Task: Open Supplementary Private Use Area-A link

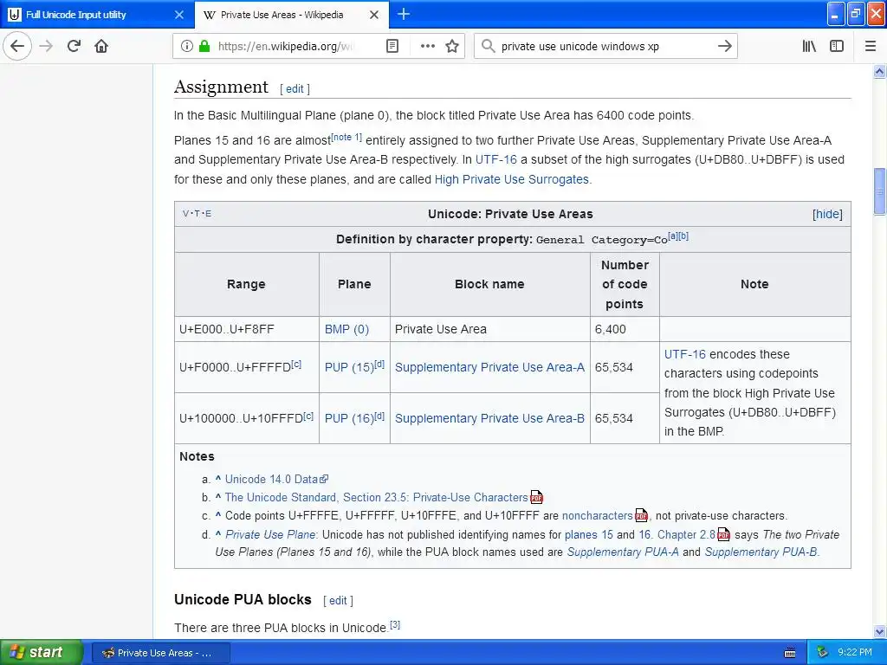Action: point(490,367)
